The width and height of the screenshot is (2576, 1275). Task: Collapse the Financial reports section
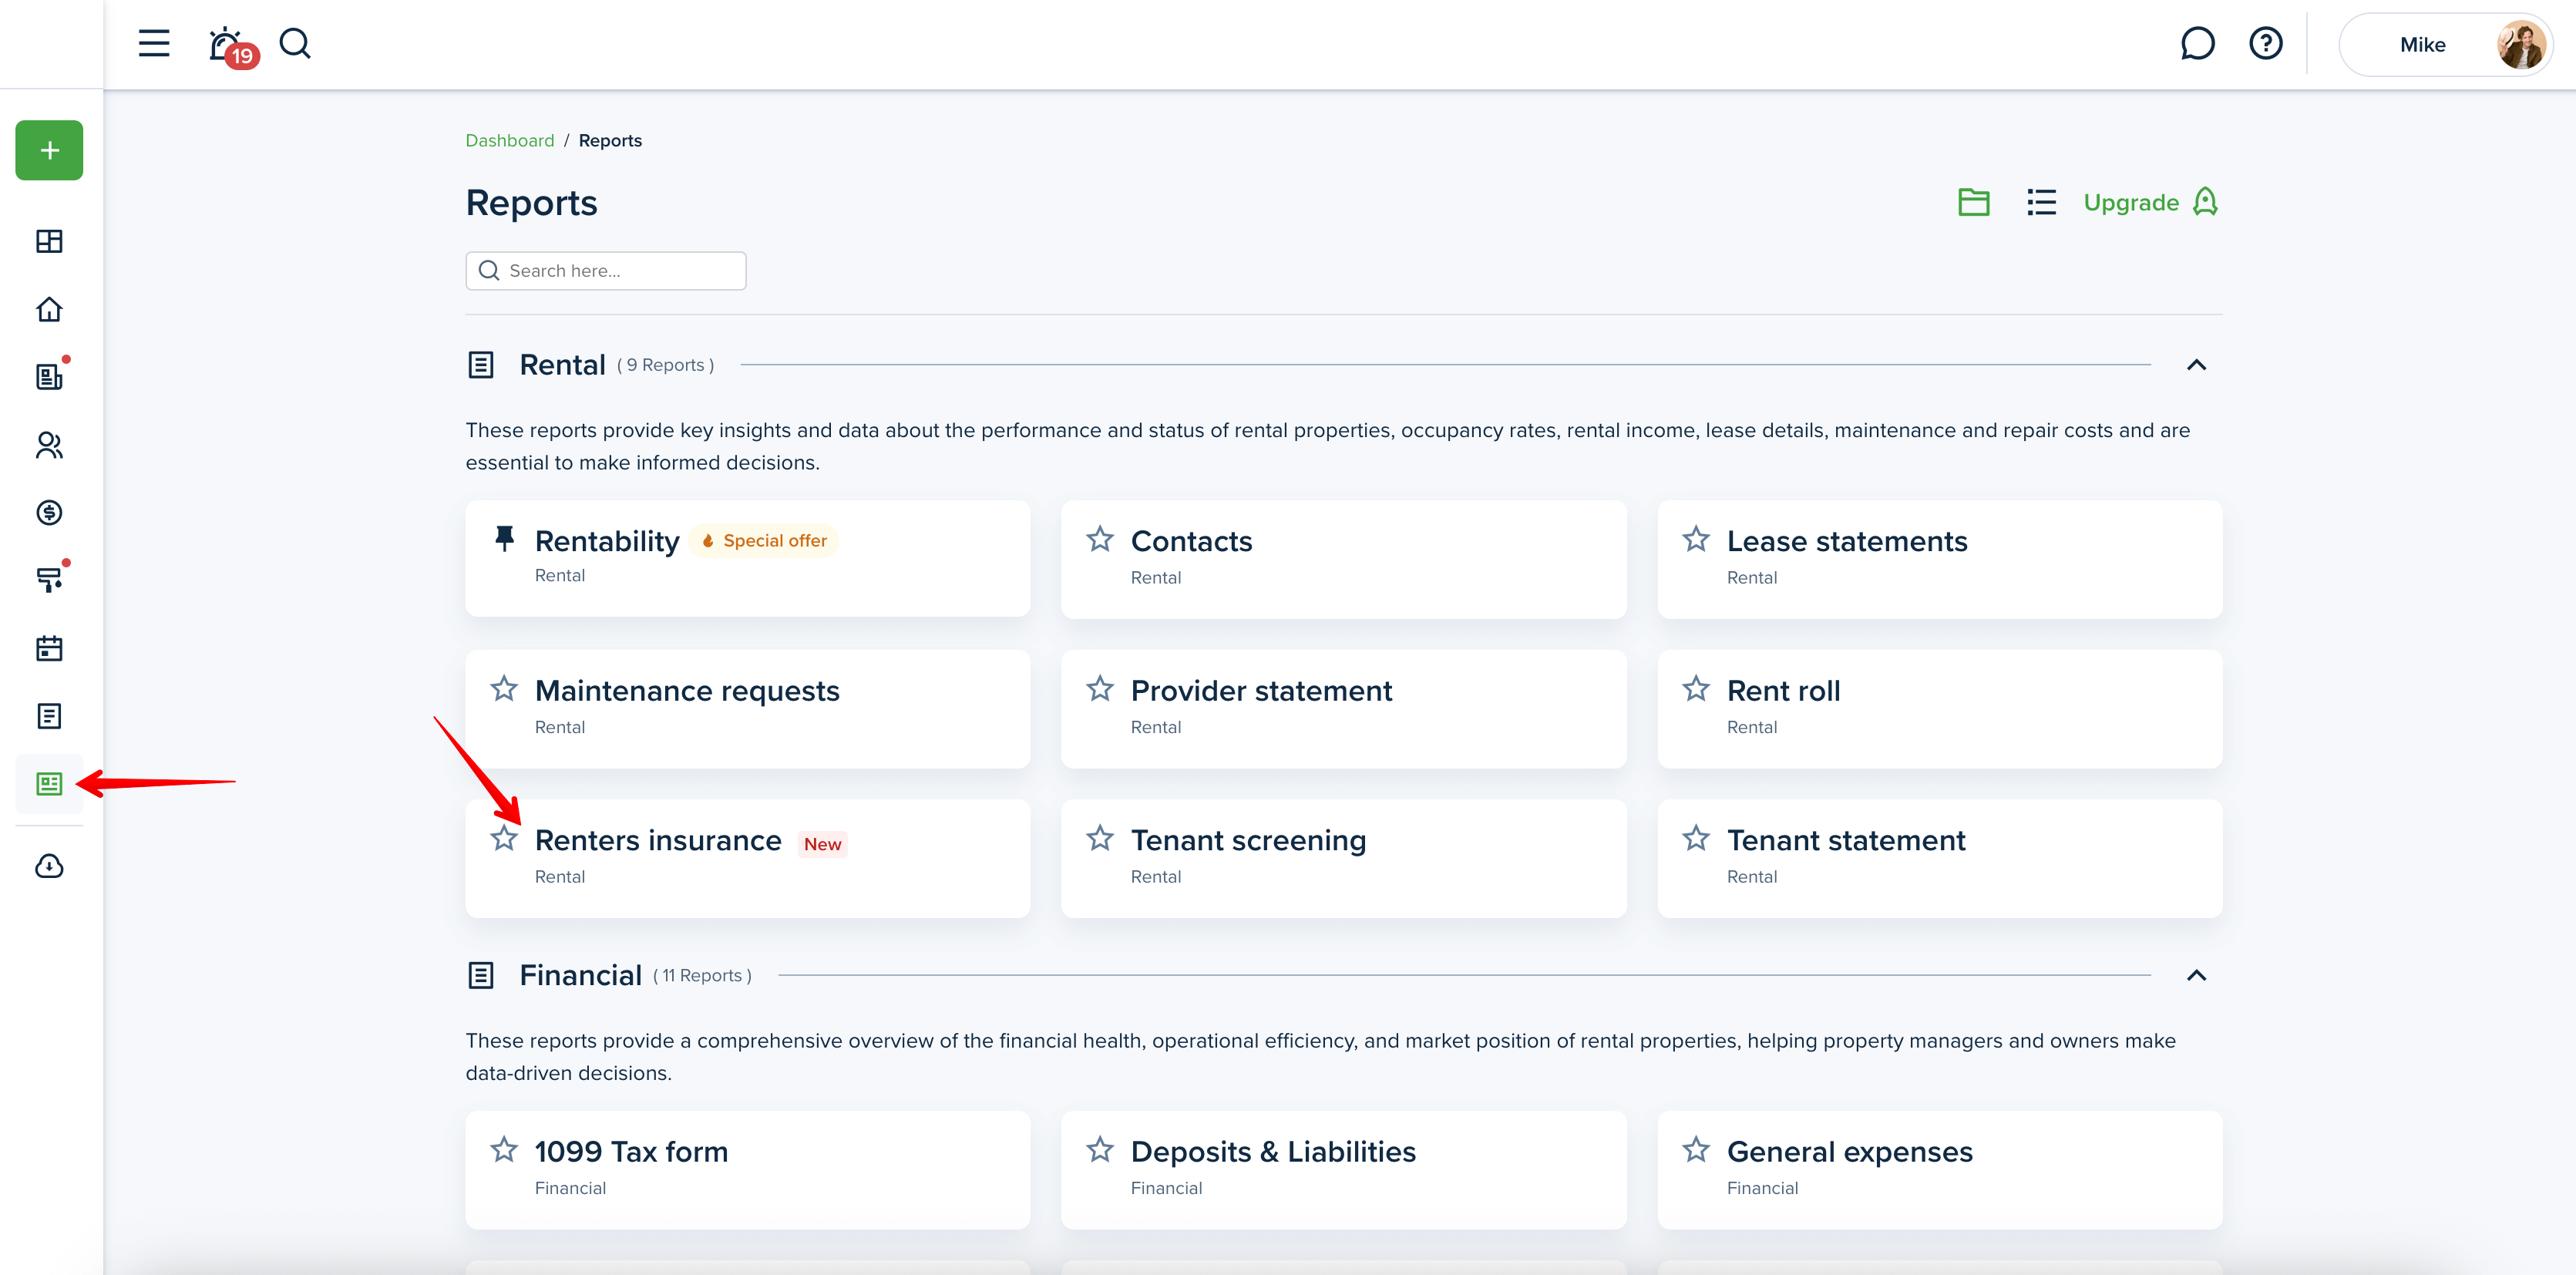2196,975
